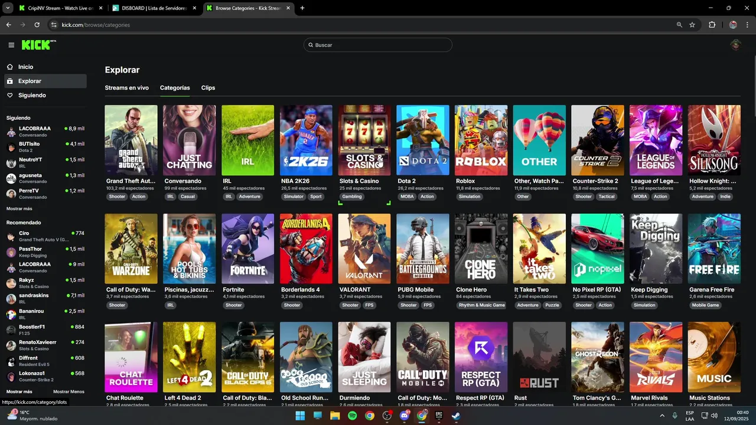
Task: Open Just Chatting category cover
Action: pos(189,140)
